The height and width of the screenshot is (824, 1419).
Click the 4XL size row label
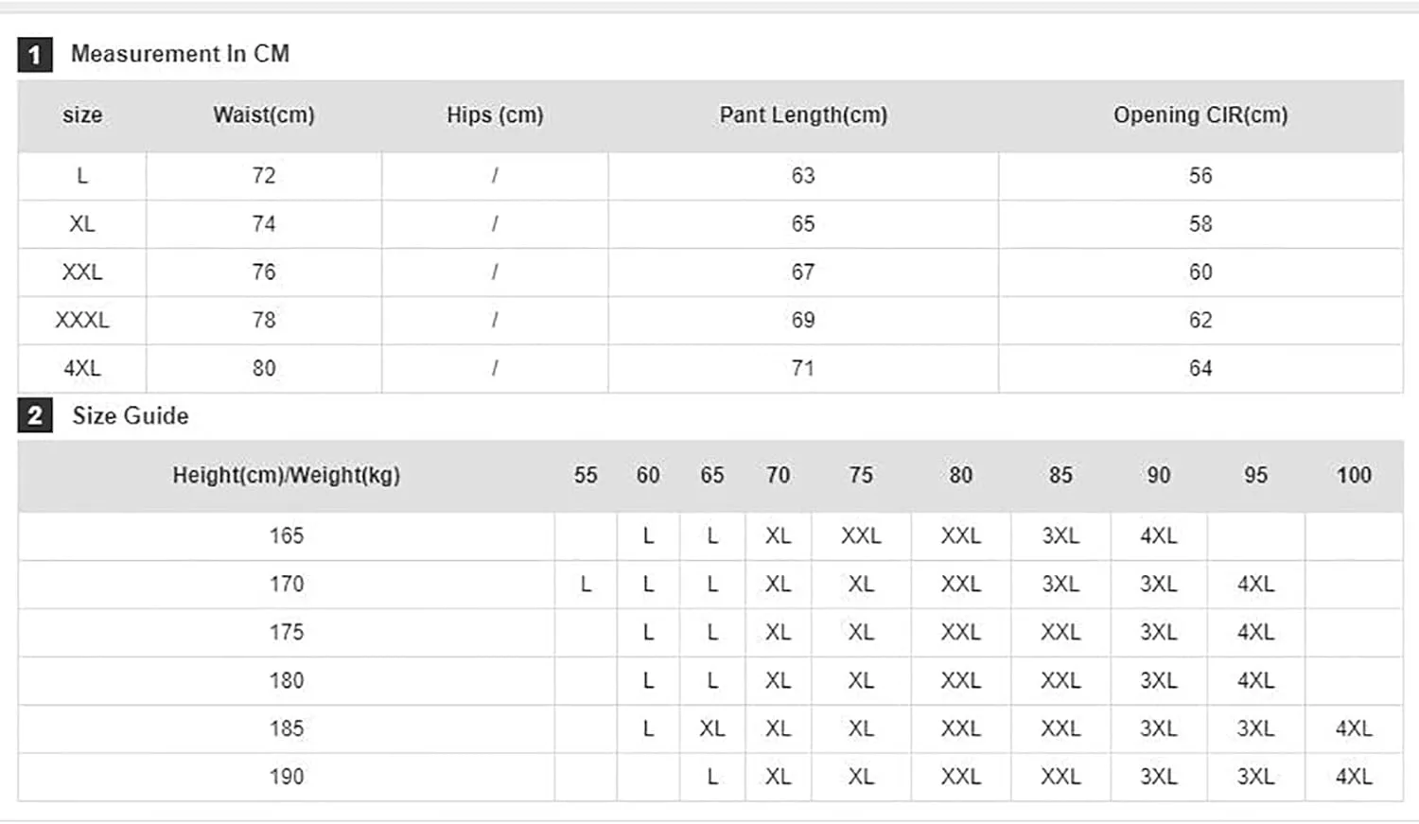pyautogui.click(x=82, y=369)
